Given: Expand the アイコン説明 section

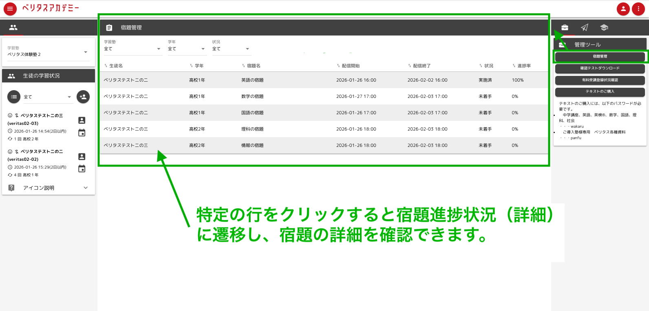Looking at the screenshot, I should [49, 188].
